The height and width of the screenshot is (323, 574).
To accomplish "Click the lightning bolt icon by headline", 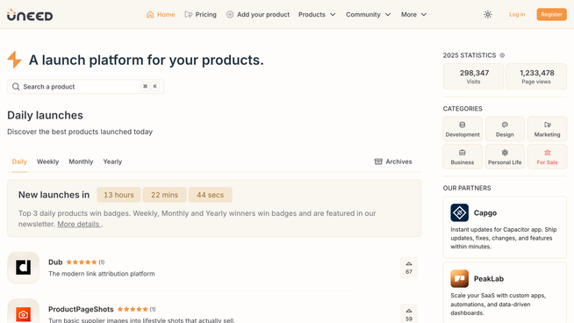I will (14, 60).
